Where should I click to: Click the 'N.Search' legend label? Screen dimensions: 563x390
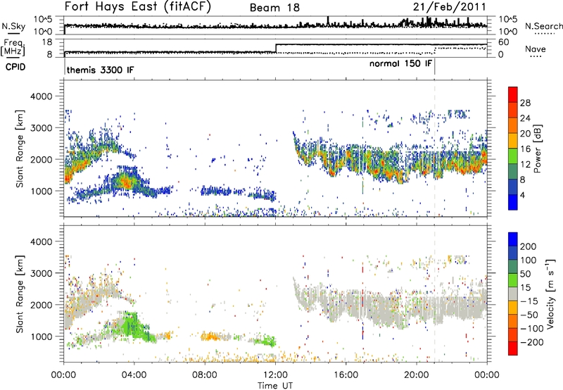coord(543,26)
